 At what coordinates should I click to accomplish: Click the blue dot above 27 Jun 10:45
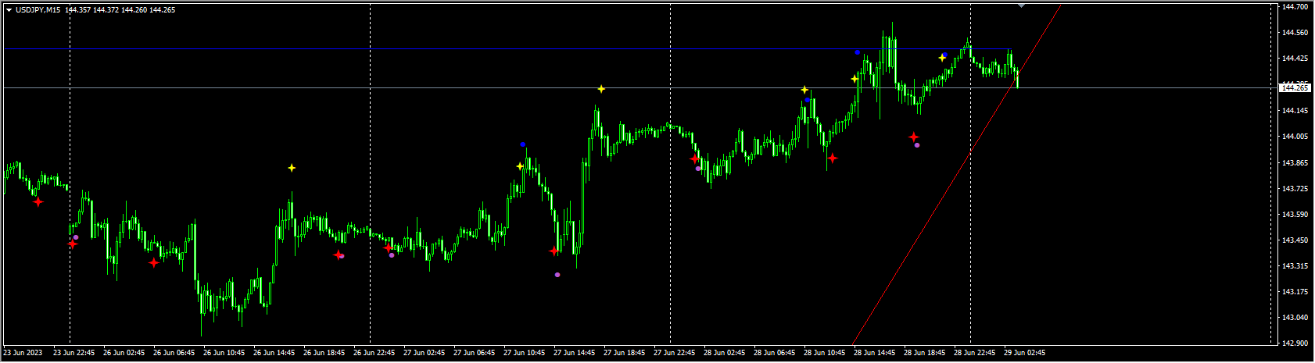522,144
